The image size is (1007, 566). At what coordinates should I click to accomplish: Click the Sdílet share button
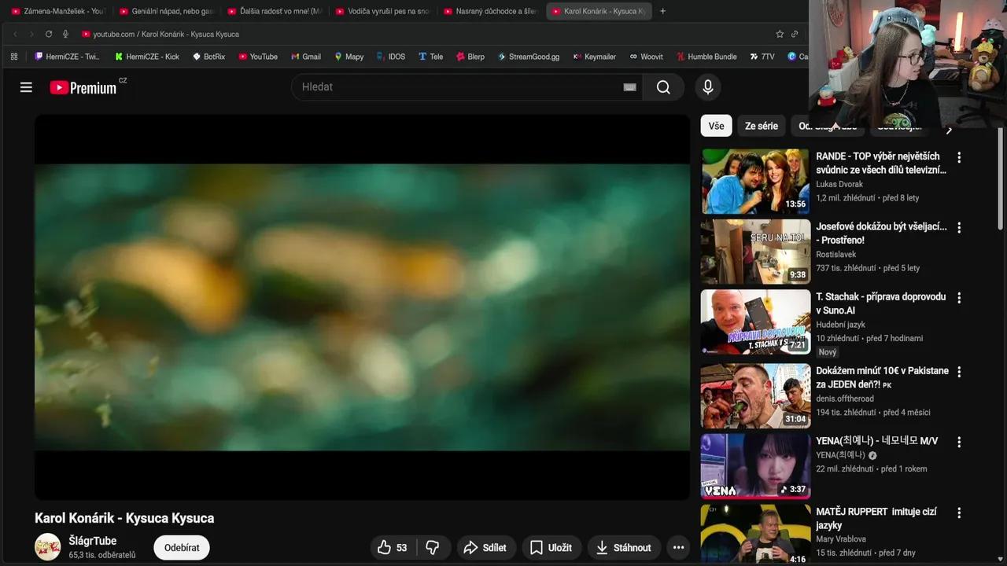pos(486,547)
